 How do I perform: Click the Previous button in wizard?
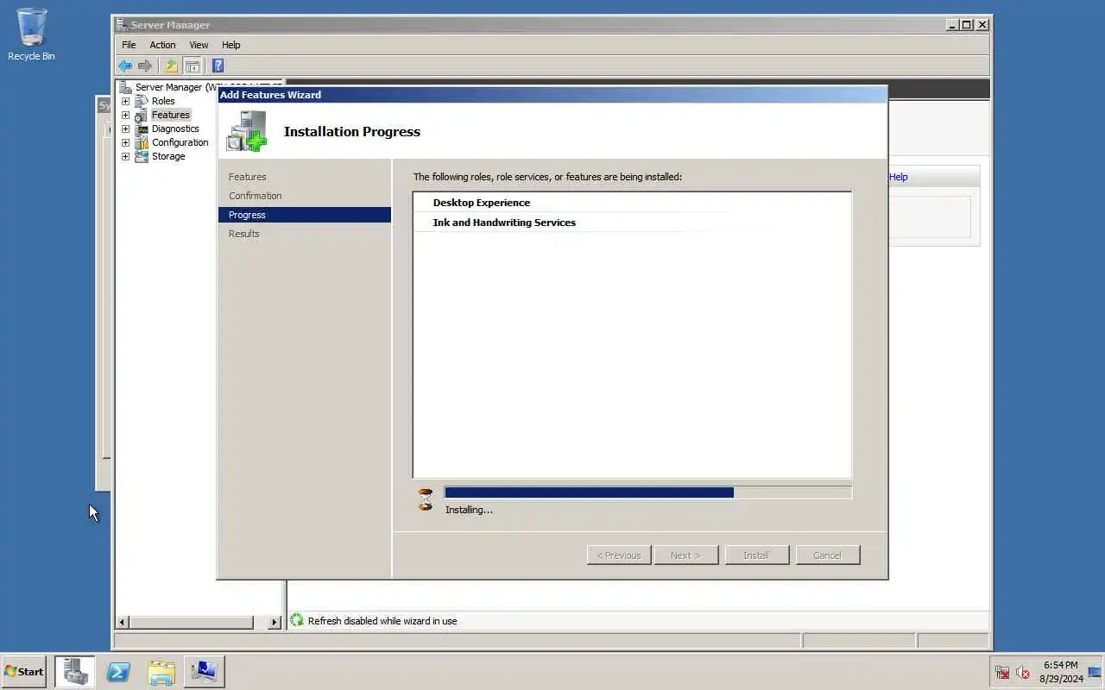point(619,555)
